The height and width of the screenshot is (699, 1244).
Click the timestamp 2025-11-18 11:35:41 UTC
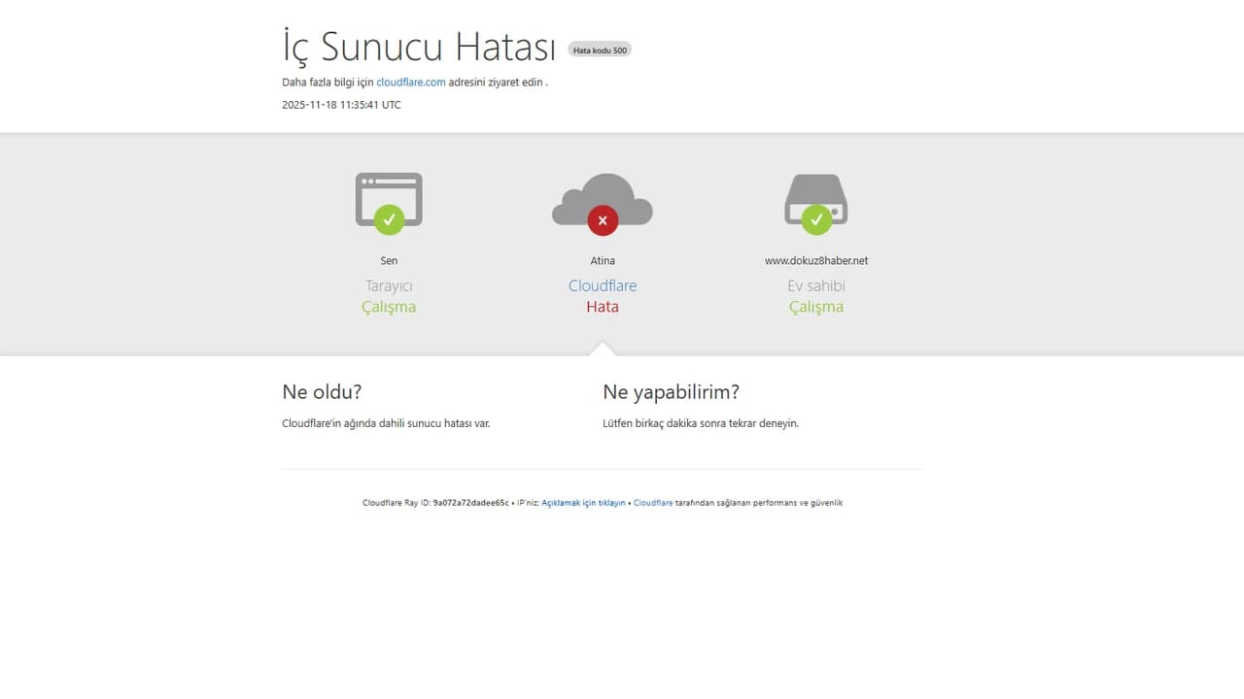[x=340, y=104]
